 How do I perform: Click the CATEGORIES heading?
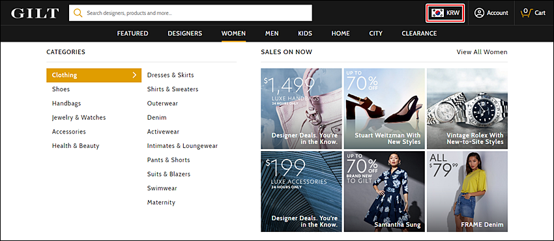click(x=66, y=52)
